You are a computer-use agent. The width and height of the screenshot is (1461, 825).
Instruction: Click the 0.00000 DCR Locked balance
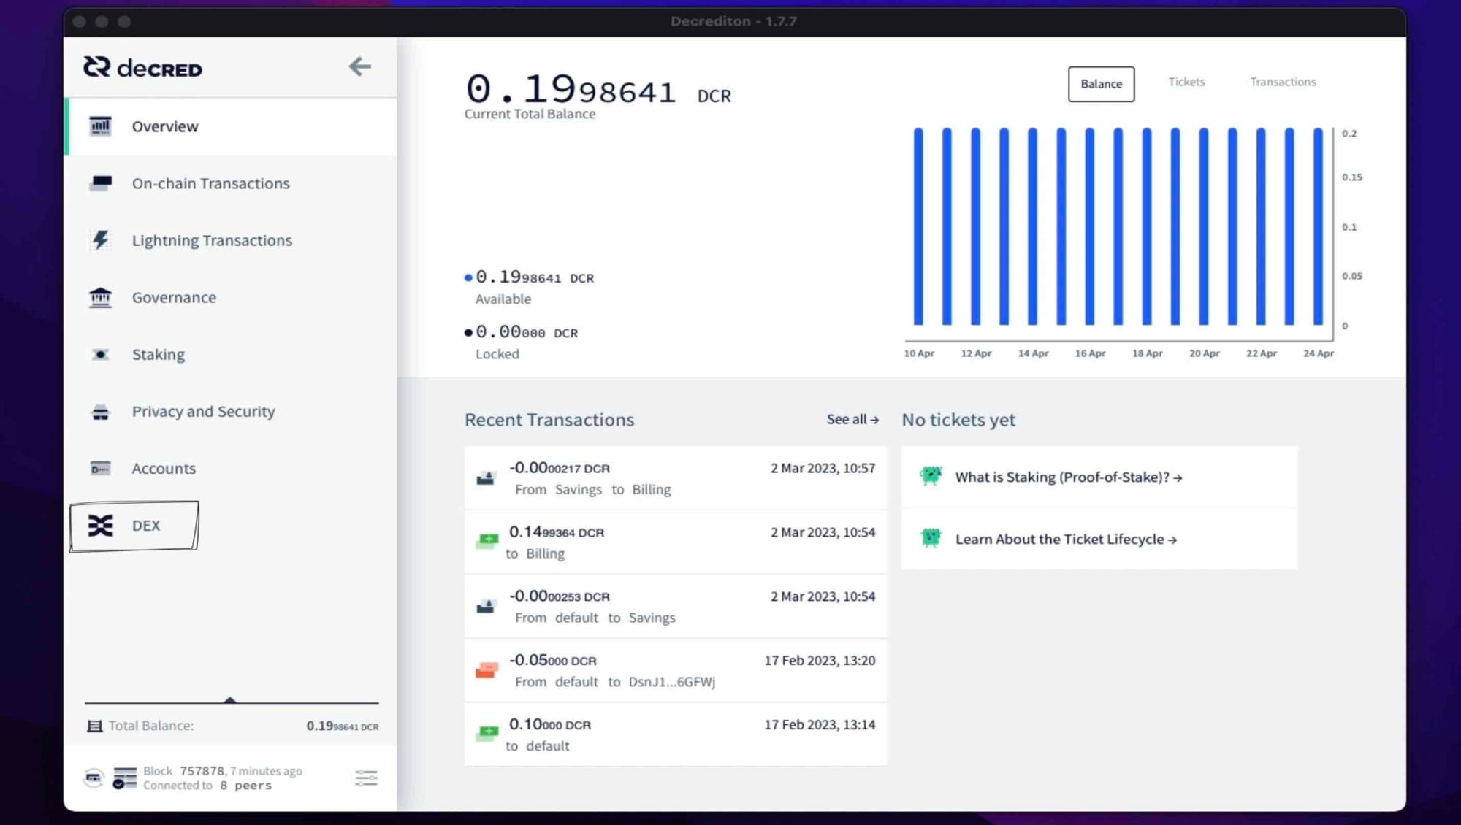[x=527, y=332]
